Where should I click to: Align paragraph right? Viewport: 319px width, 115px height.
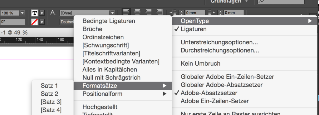pos(149,12)
